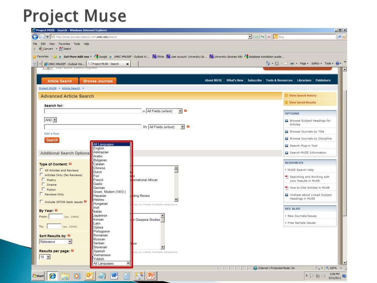Check the Poetry checkbox
Screen dimensions: 377x283
coord(43,179)
